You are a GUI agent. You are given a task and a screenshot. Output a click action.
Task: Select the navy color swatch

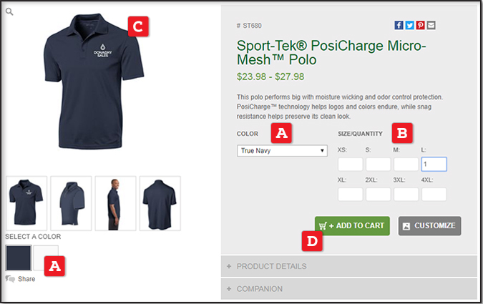19,258
